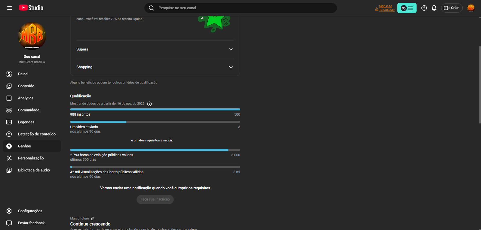Click the Enviar feedback icon
481x230 pixels.
pyautogui.click(x=9, y=223)
